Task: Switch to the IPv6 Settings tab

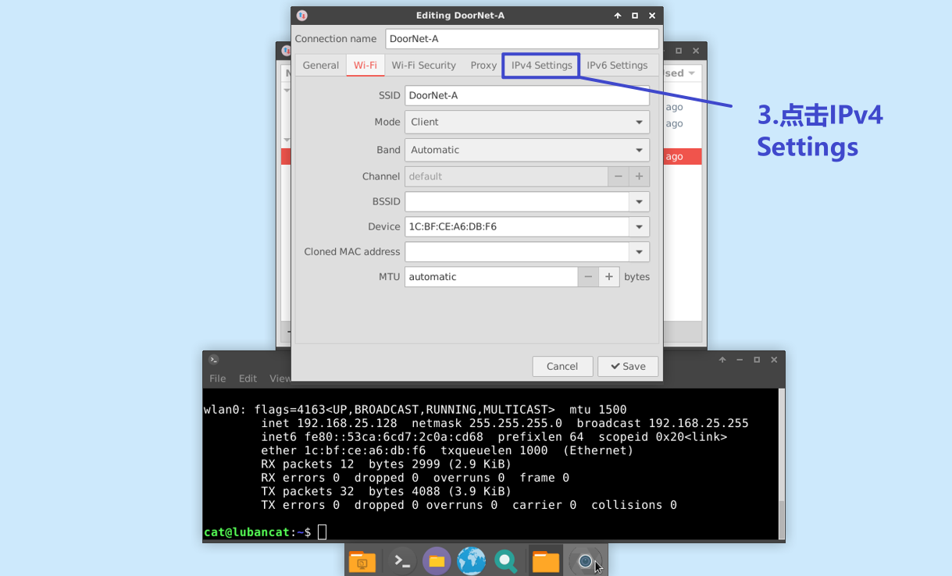Action: (617, 66)
